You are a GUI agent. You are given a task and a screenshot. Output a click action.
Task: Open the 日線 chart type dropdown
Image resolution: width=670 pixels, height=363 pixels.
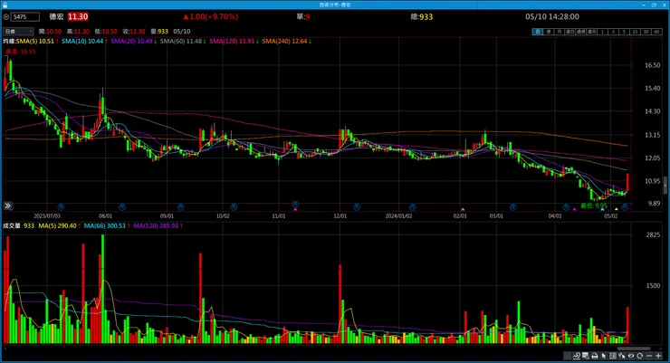tap(18, 31)
